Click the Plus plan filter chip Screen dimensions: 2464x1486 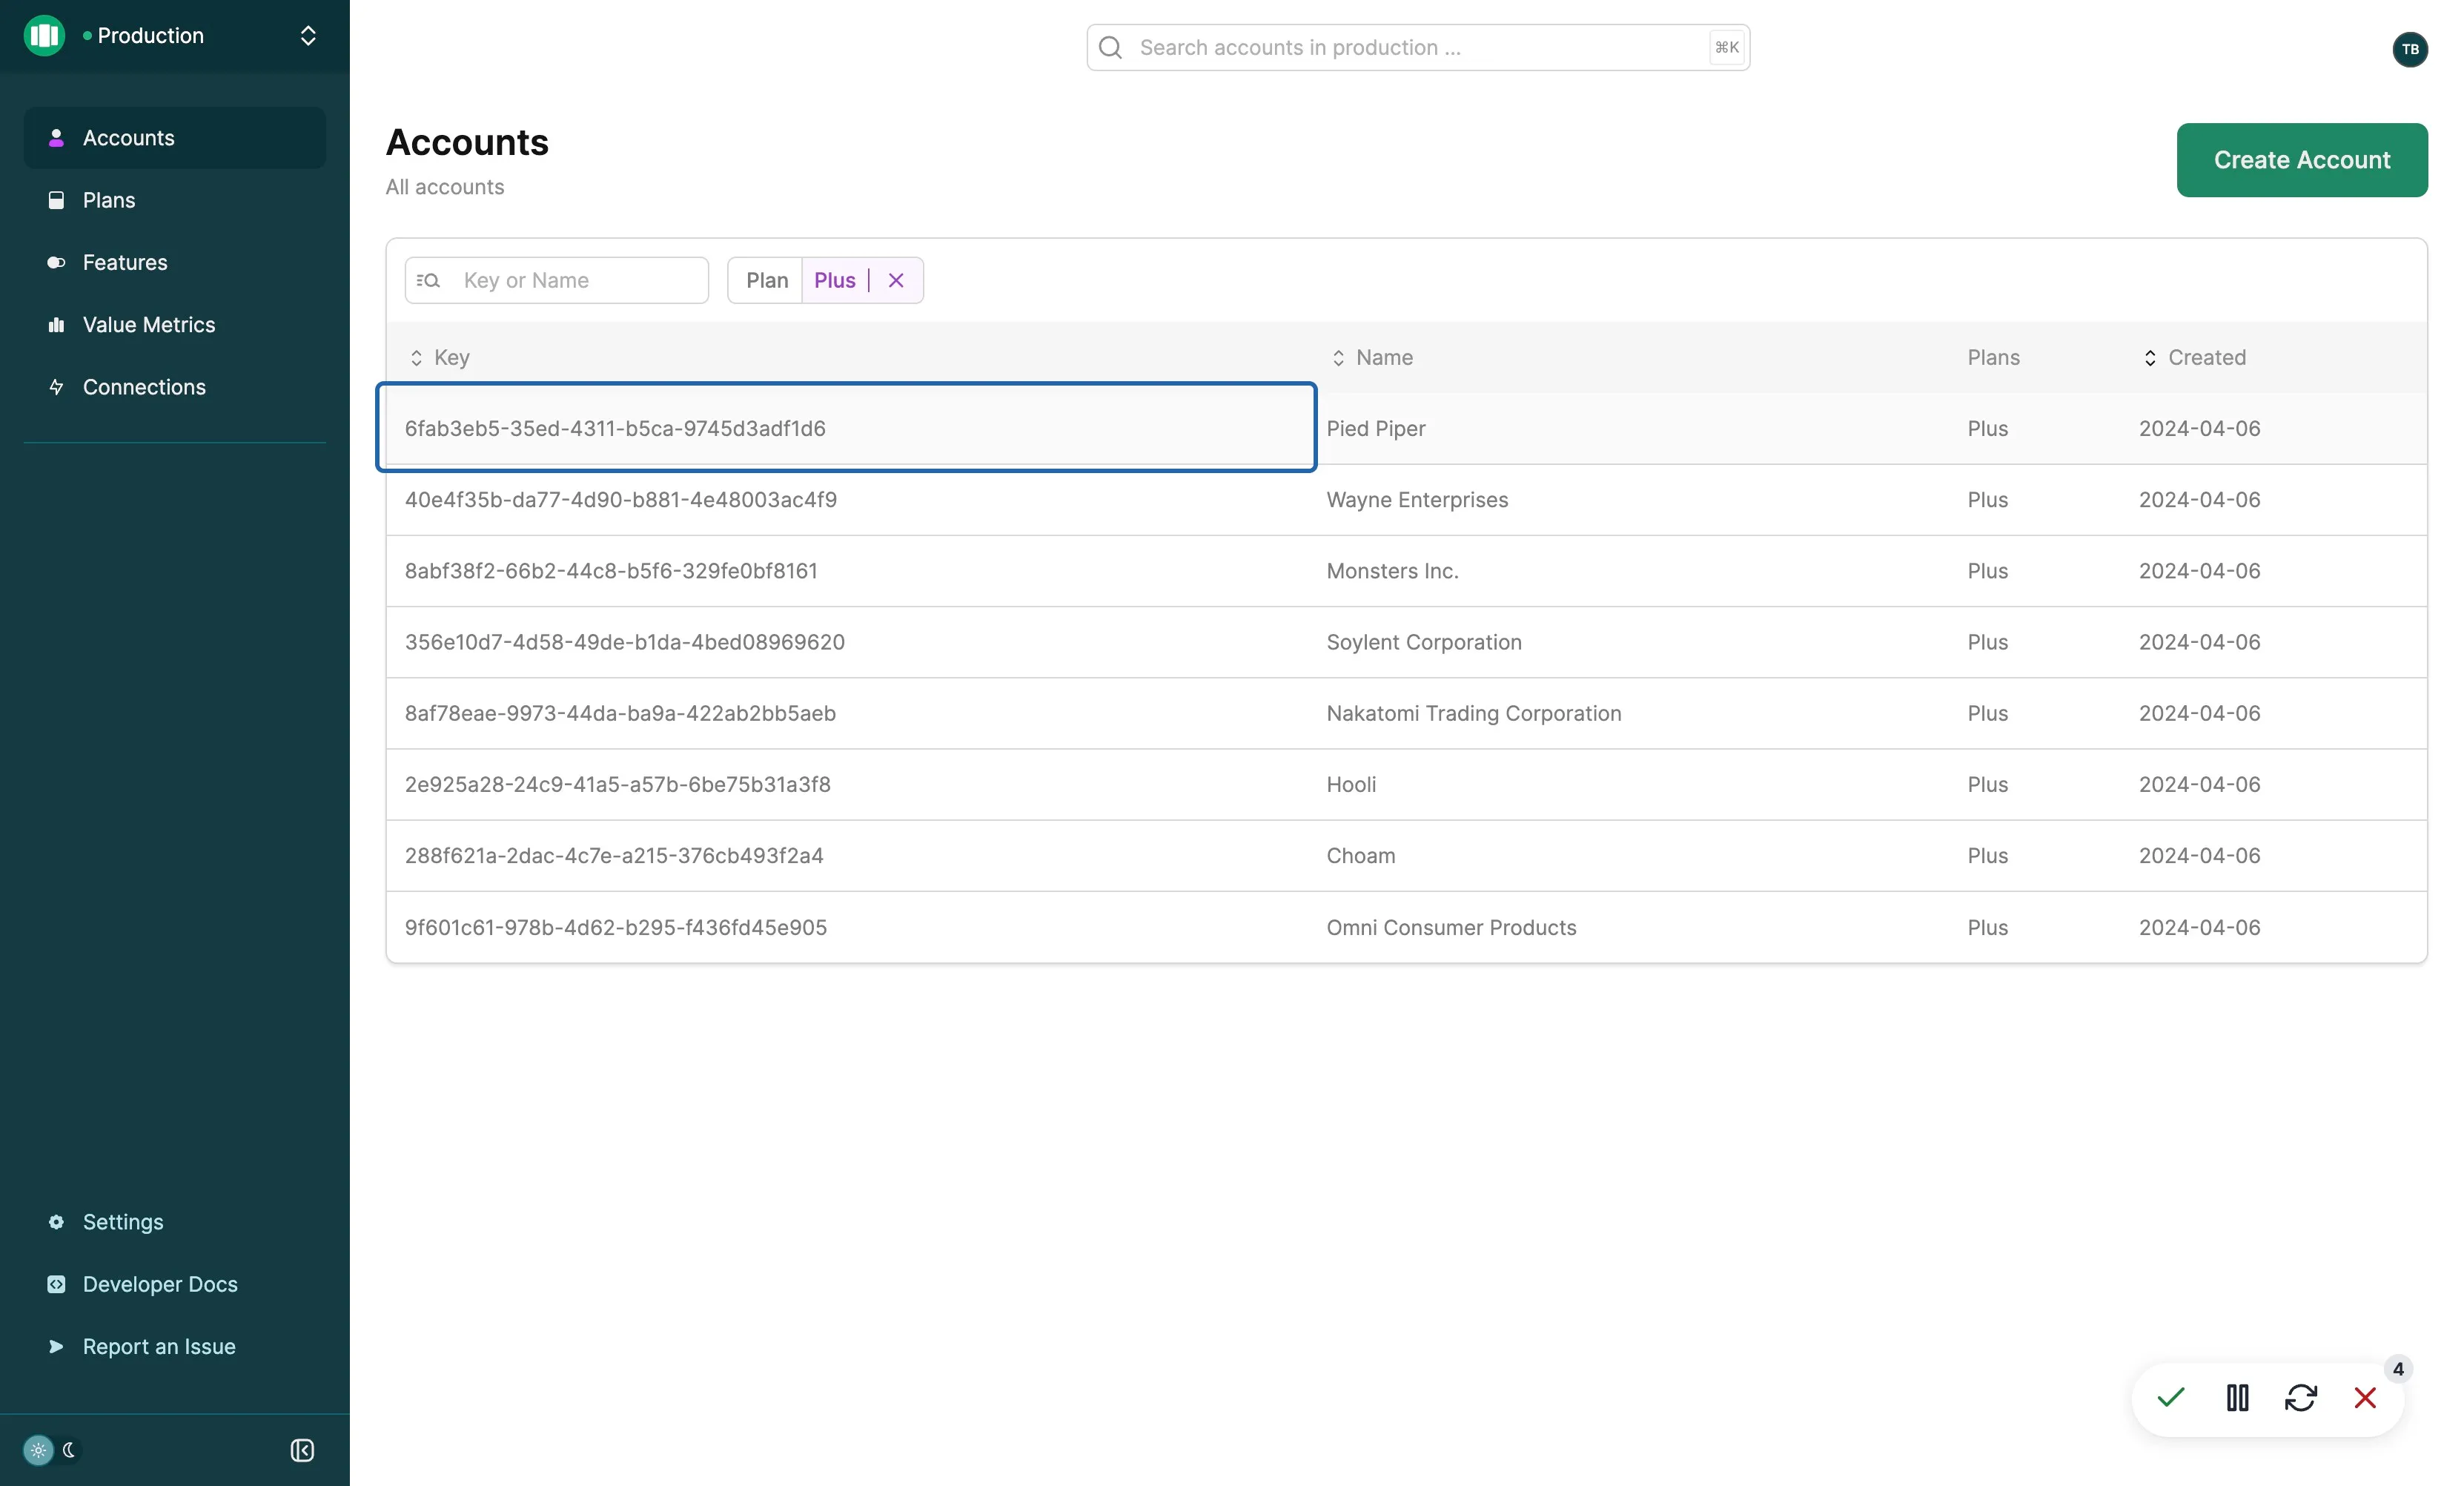(835, 280)
